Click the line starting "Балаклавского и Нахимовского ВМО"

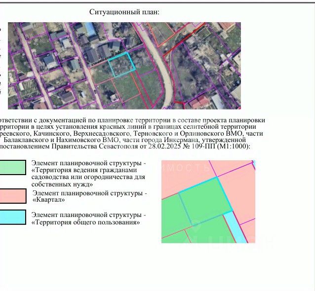[125, 140]
